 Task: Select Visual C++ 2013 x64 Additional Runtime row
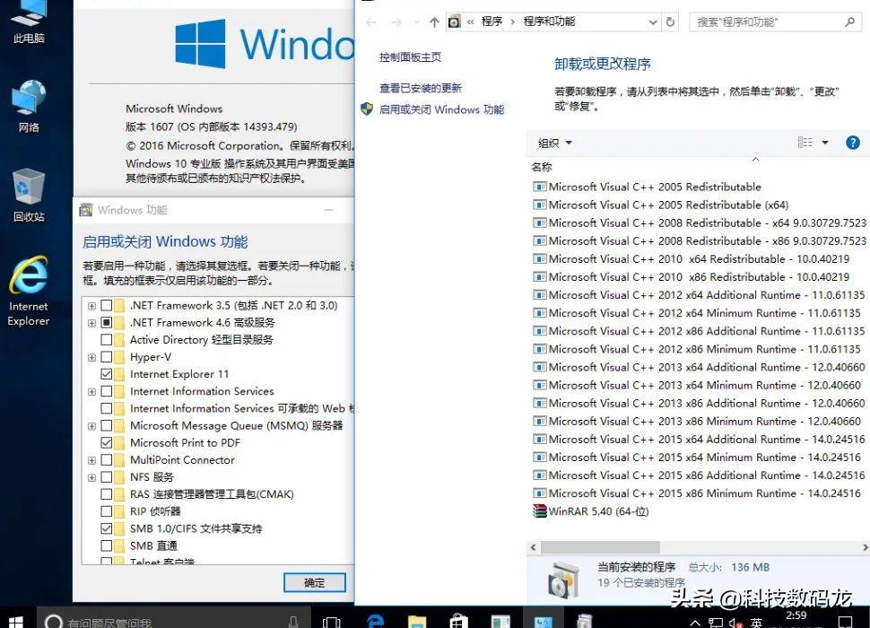click(x=699, y=367)
